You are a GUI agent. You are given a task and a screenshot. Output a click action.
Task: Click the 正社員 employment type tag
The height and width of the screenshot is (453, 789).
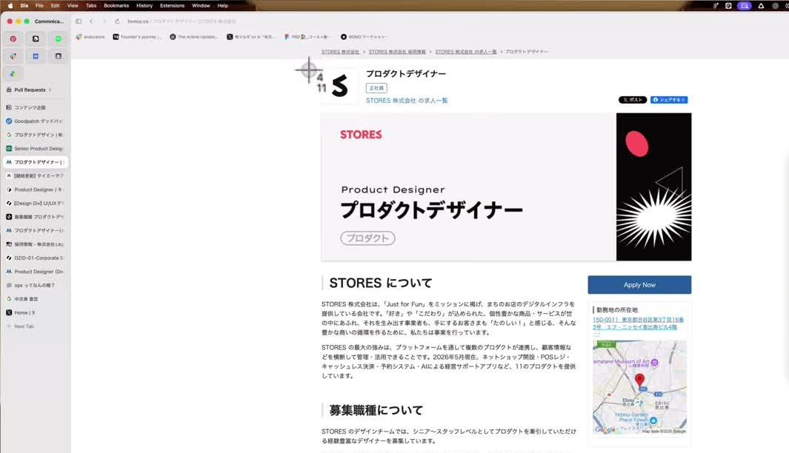376,88
